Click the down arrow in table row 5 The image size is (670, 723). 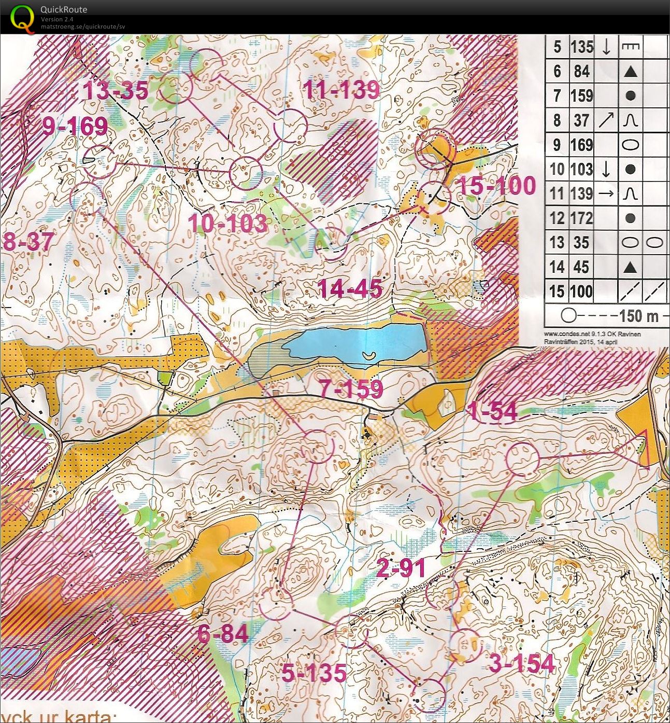click(x=606, y=47)
